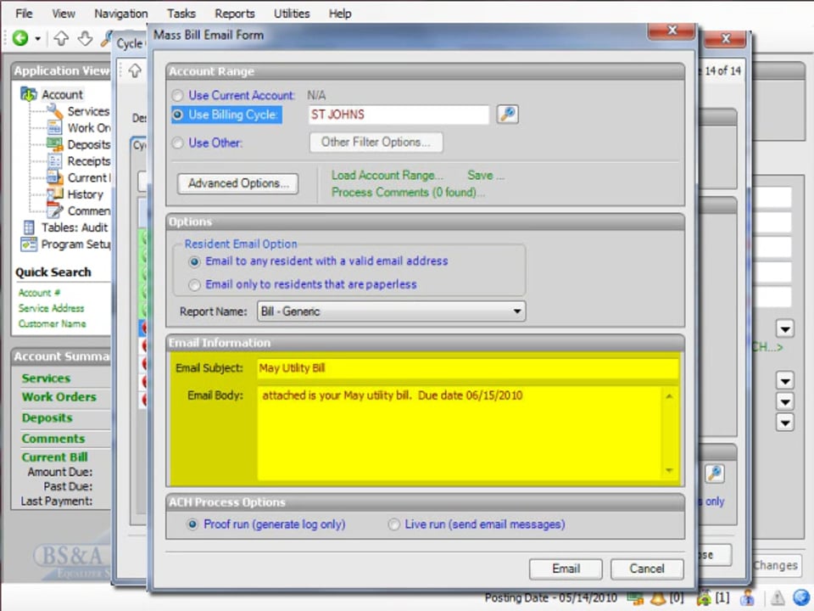The height and width of the screenshot is (611, 814).
Task: Click the Account icon in the Application View tree
Action: (x=29, y=94)
